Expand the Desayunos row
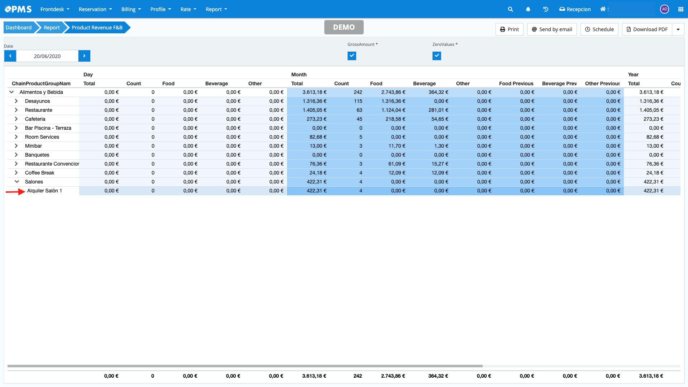Screen dimensions: 688x387 pos(16,101)
